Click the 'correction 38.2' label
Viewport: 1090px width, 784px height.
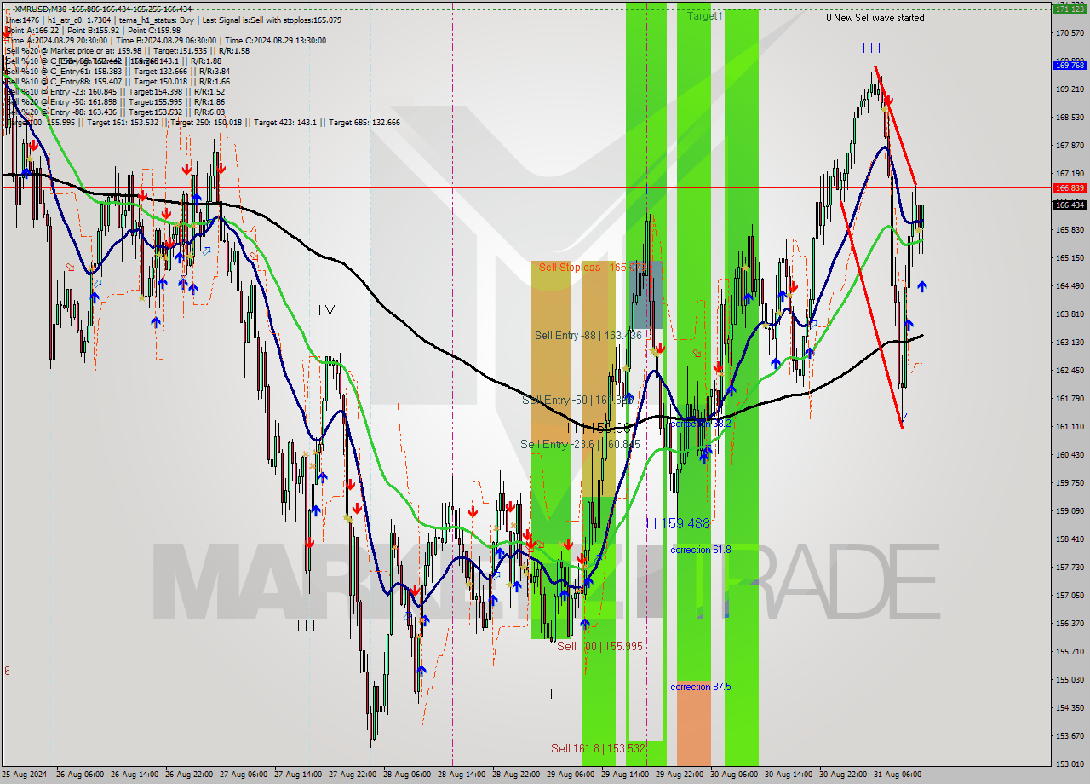click(700, 423)
